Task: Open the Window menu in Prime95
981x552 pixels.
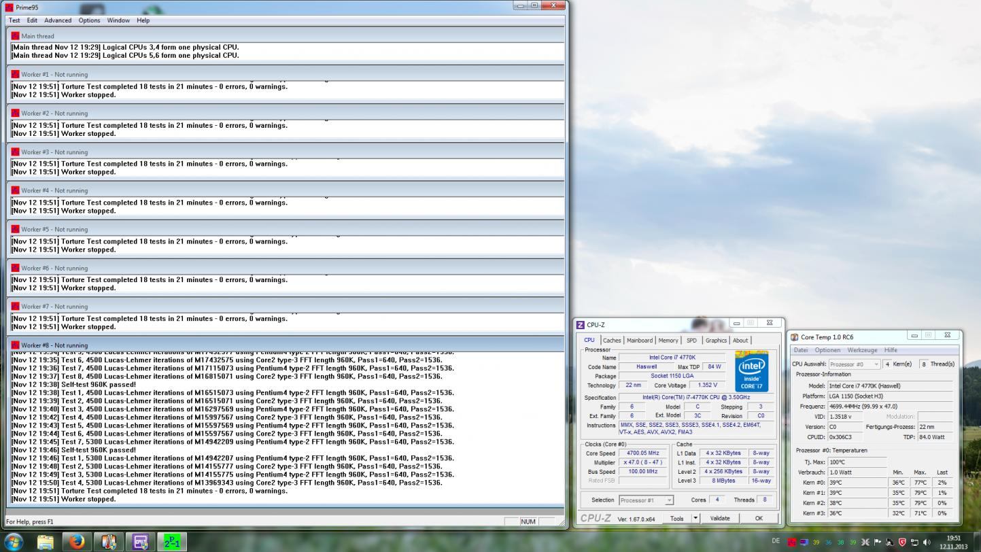Action: 118,20
